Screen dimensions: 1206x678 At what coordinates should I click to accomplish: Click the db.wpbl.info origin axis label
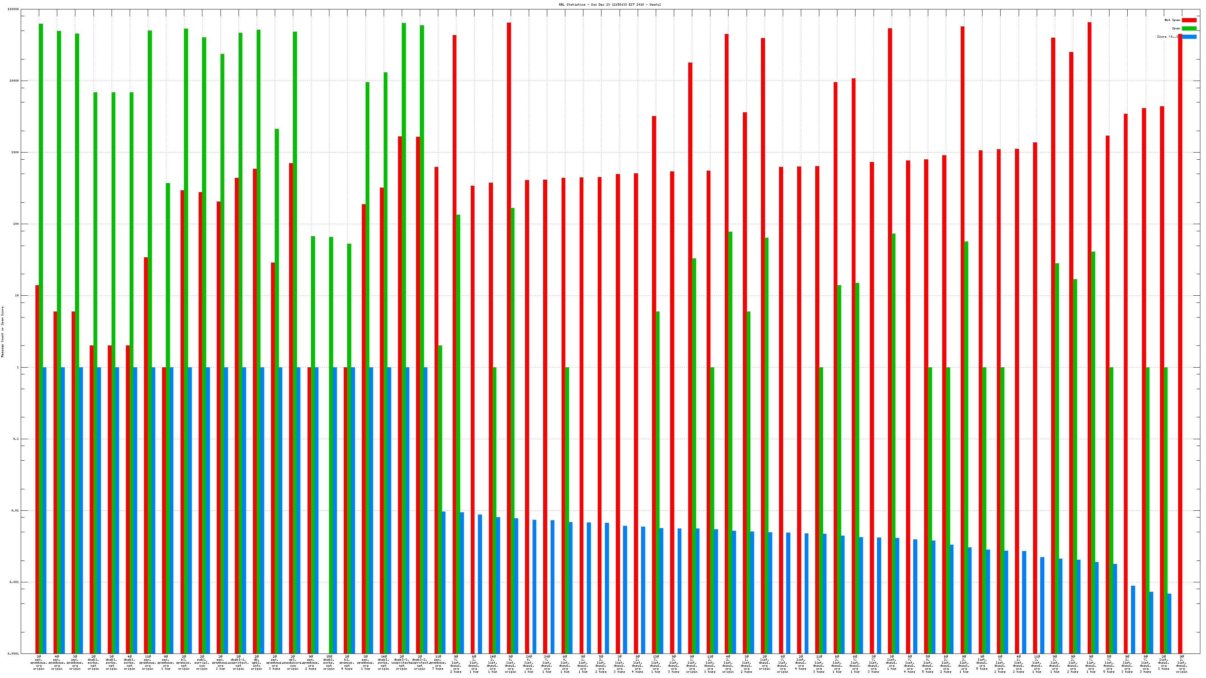(257, 663)
